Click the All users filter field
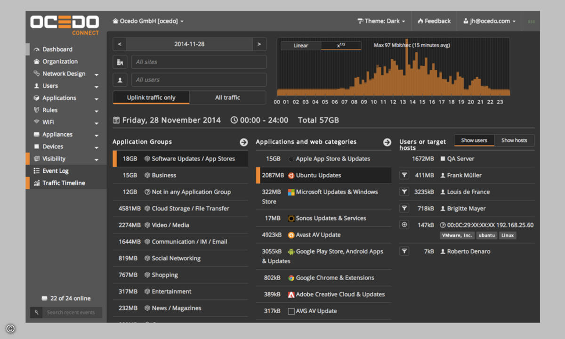Screen dimensions: 565x339 [x=199, y=80]
